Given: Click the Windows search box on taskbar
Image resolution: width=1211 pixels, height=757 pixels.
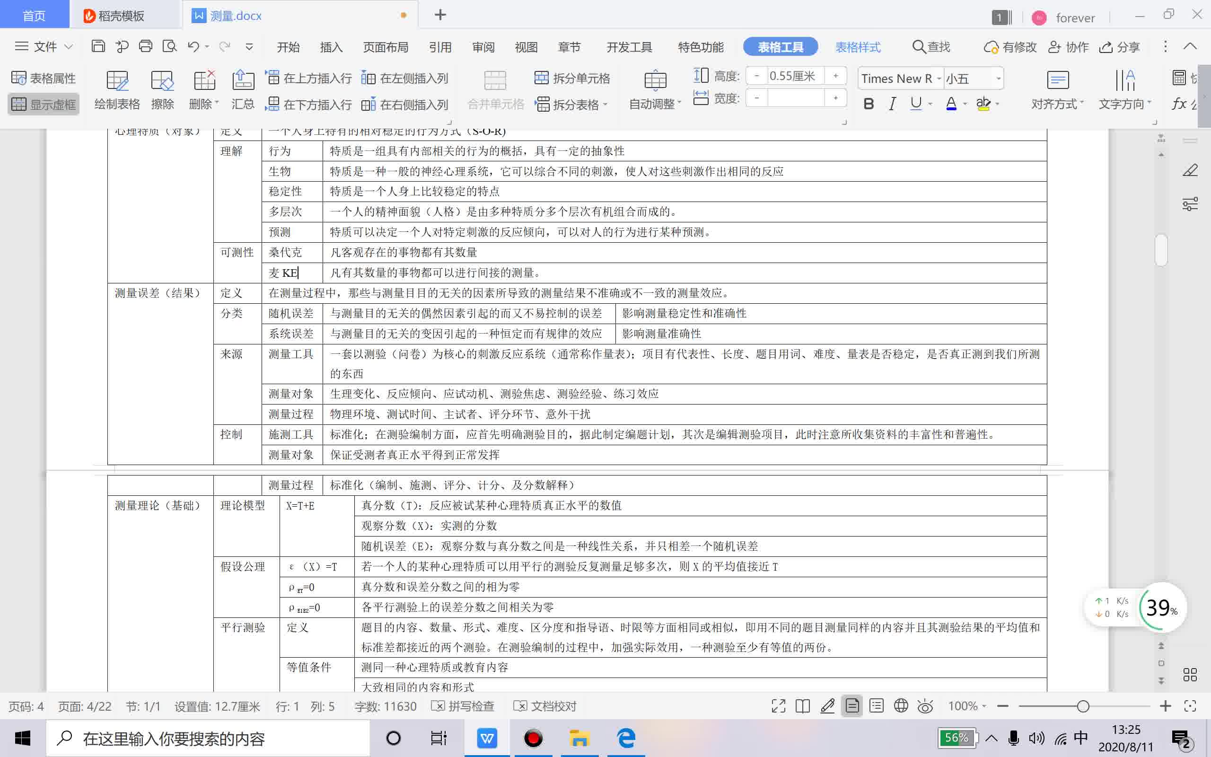Looking at the screenshot, I should click(x=208, y=738).
